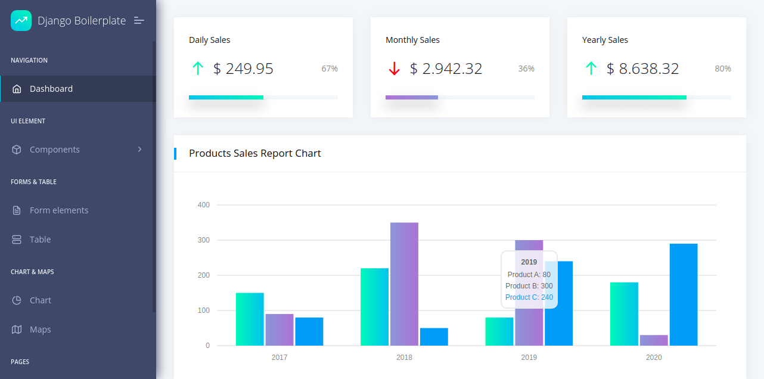Click the sidebar vertical scrollbar
The height and width of the screenshot is (379, 764).
154,176
